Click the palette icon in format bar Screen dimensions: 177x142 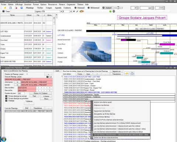click(81, 11)
